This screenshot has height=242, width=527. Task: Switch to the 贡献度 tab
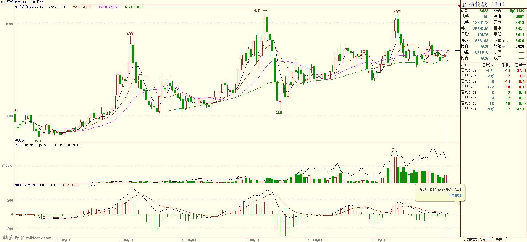tap(472, 239)
